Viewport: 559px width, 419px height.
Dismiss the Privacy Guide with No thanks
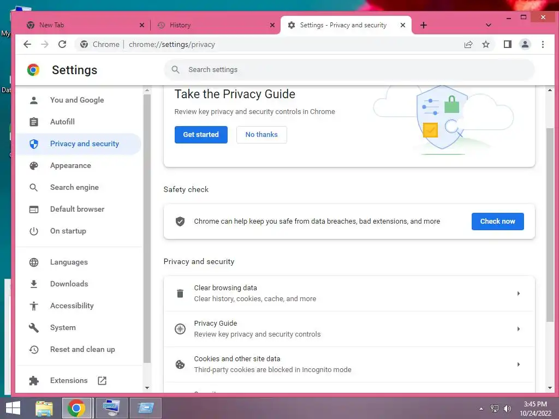(x=261, y=135)
